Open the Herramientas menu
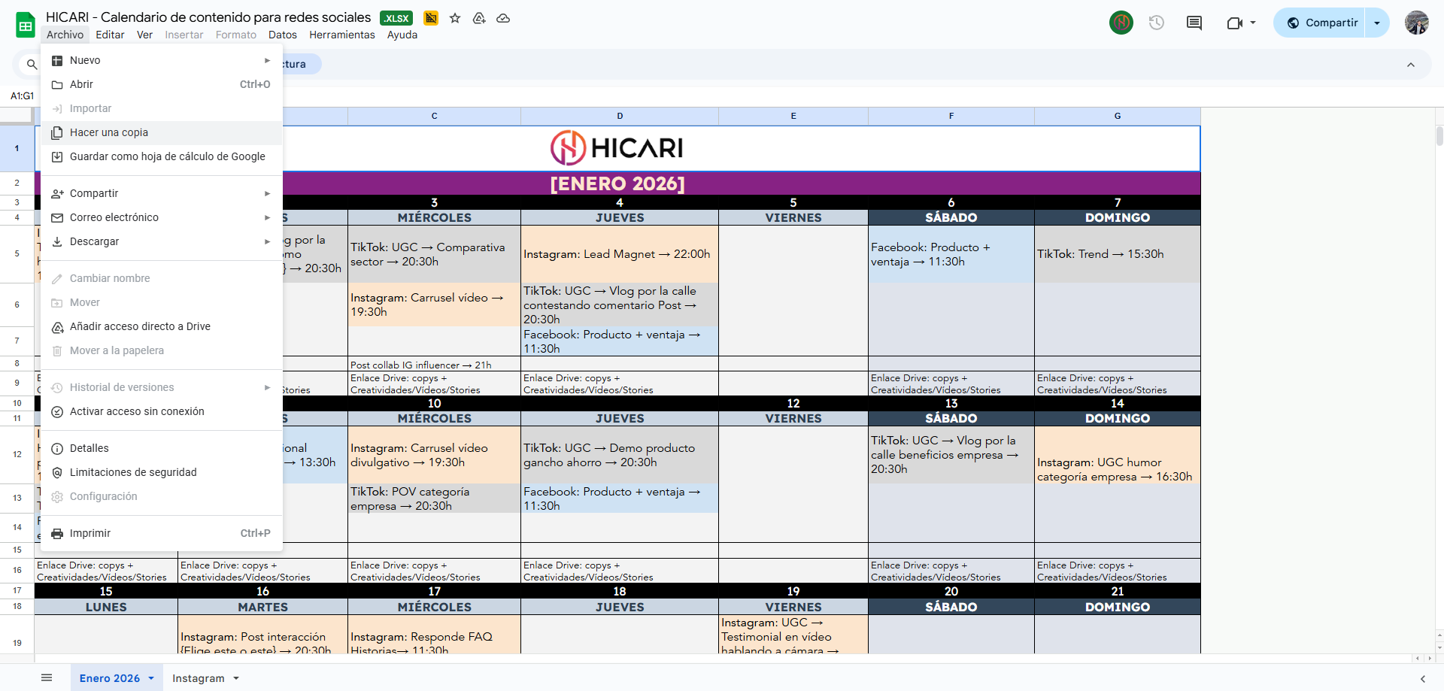This screenshot has height=691, width=1444. (341, 35)
